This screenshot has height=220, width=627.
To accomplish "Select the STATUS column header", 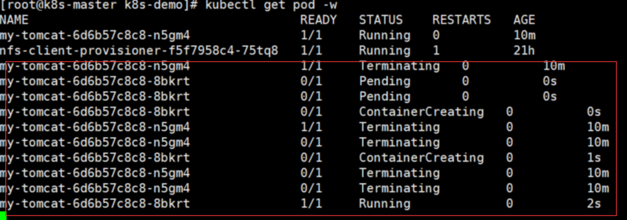I will 381,20.
